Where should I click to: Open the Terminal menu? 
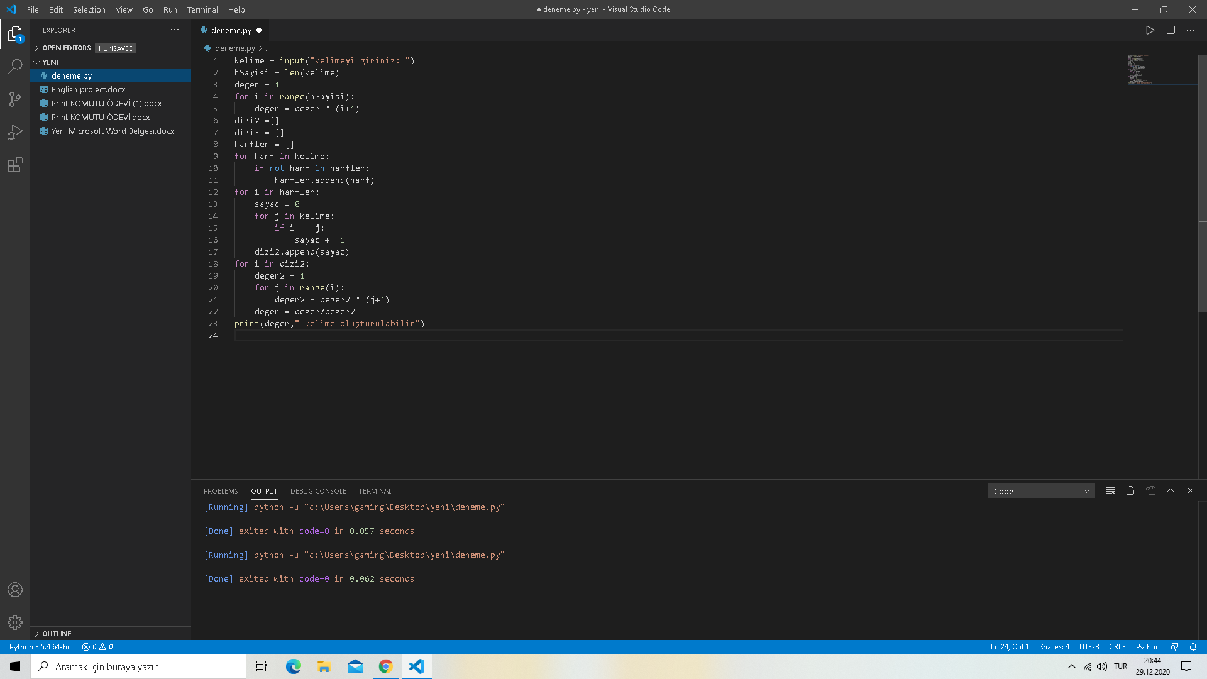point(202,9)
